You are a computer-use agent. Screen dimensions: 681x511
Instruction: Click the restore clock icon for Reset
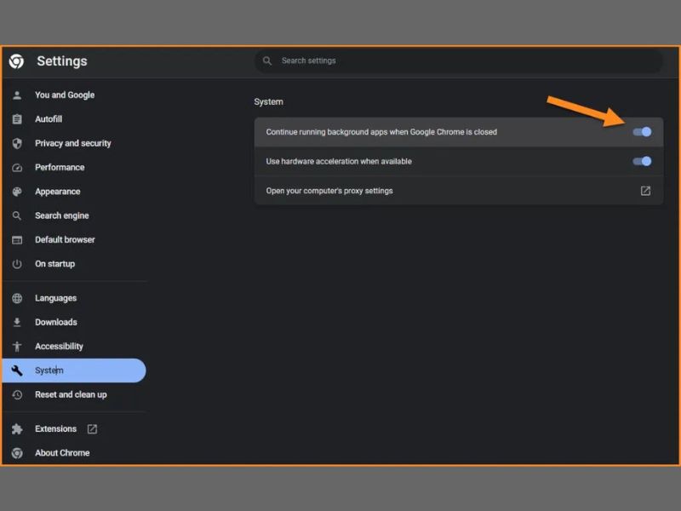17,394
